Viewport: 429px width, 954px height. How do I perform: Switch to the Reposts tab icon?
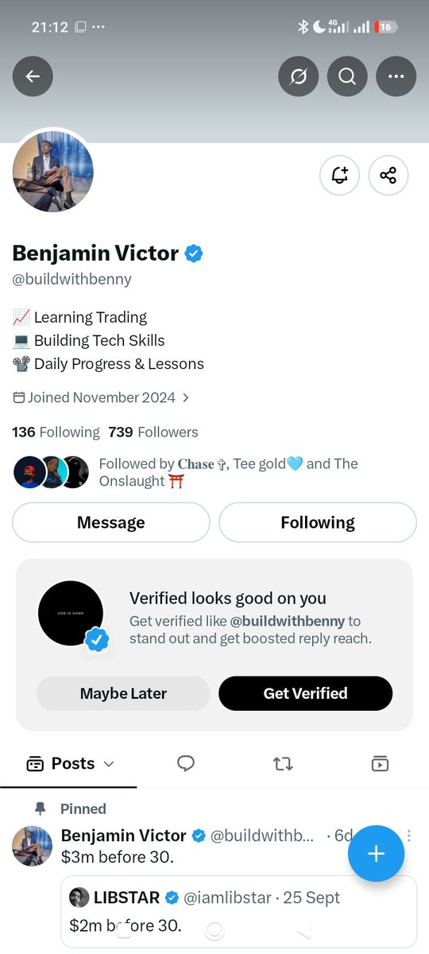pyautogui.click(x=283, y=763)
